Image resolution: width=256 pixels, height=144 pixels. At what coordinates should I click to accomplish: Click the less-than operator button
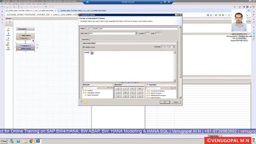[140, 96]
